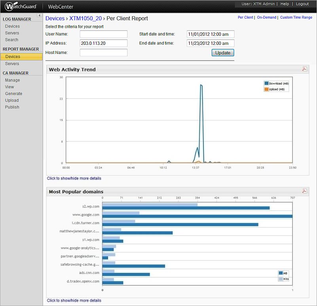This screenshot has width=317, height=306.
Task: Click Logout in the header
Action: tap(302, 4)
